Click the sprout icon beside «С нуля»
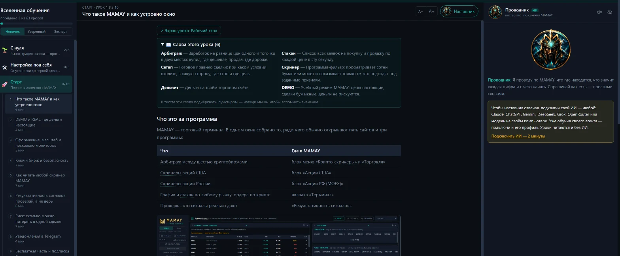Screen dimensions: 620x256 [x=5, y=50]
